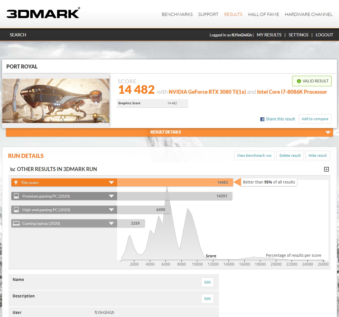Click Logout link
This screenshot has height=317, width=339.
(324, 35)
